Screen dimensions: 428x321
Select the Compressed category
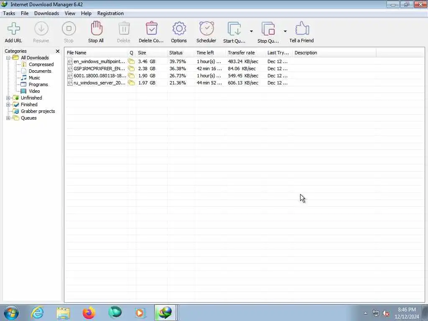click(x=41, y=64)
